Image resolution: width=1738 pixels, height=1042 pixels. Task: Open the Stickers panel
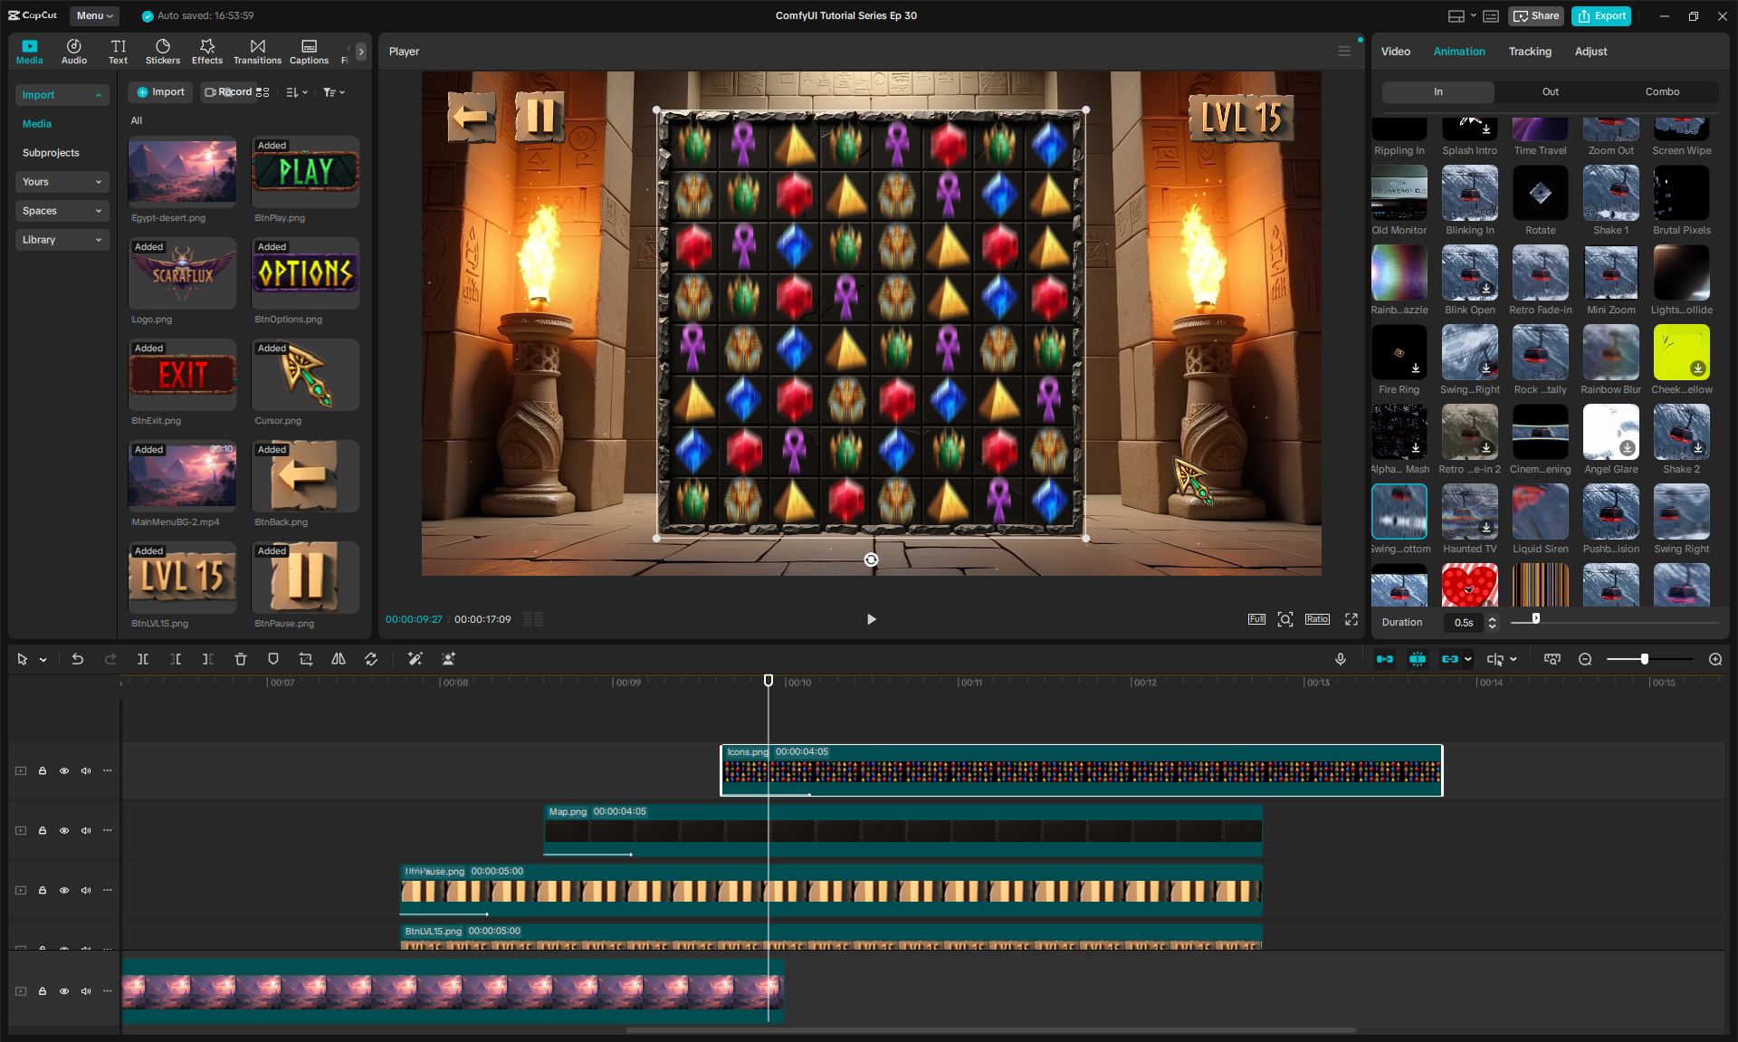(163, 52)
